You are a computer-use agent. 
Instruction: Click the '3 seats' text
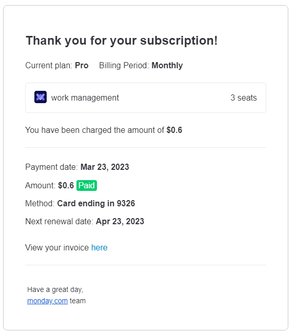pos(244,98)
